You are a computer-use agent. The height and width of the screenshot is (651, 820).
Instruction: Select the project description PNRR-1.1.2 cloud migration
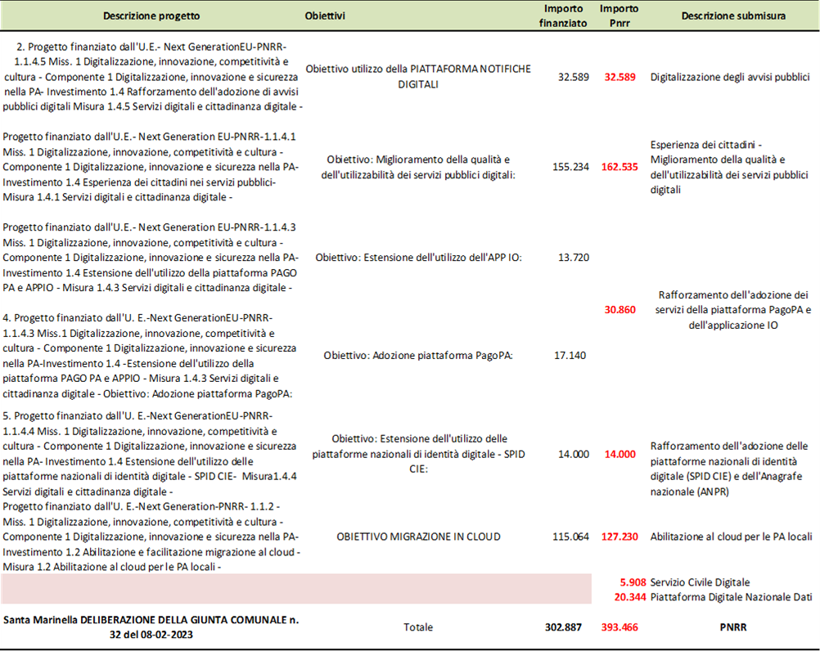coord(151,537)
